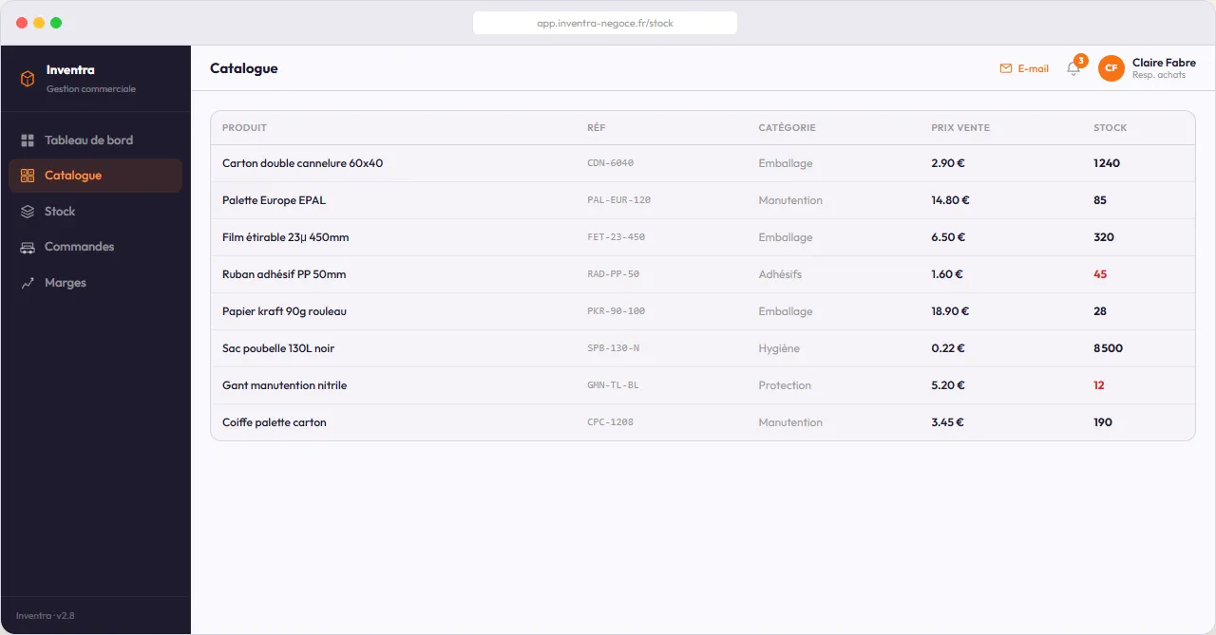1216x635 pixels.
Task: Click the Stock layers icon
Action: pos(28,212)
